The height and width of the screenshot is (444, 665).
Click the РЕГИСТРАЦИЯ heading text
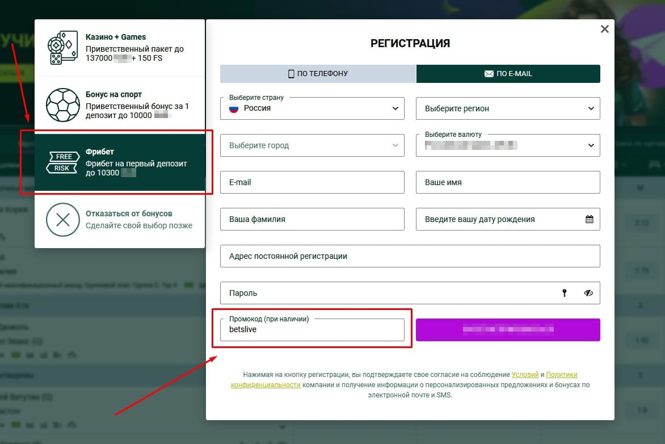[x=410, y=43]
